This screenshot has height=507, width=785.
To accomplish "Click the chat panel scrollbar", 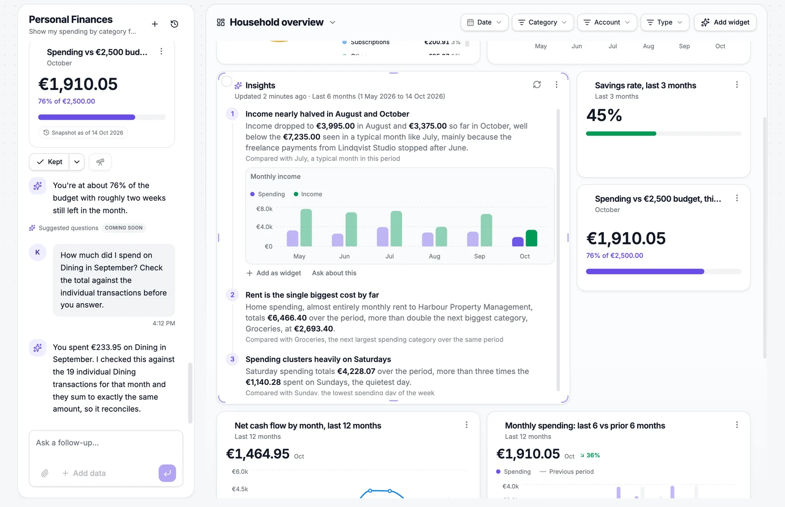I will (x=190, y=393).
